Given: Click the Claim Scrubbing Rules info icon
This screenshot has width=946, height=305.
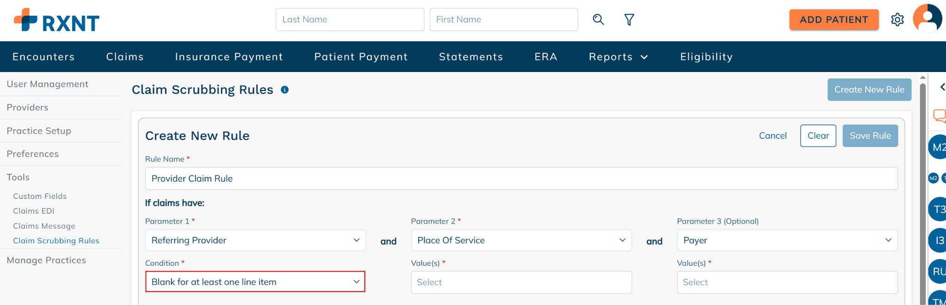Looking at the screenshot, I should pyautogui.click(x=285, y=90).
